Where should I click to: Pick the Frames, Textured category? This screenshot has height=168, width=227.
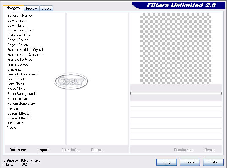(20, 60)
